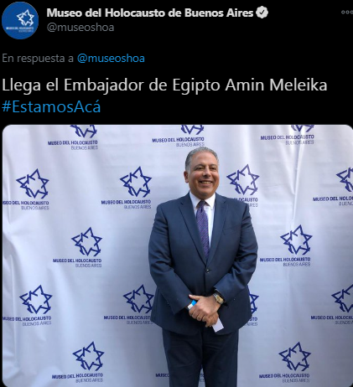Screen dimensions: 353x387
Task: Open the attached photo of the ambassador
Action: 178,255
